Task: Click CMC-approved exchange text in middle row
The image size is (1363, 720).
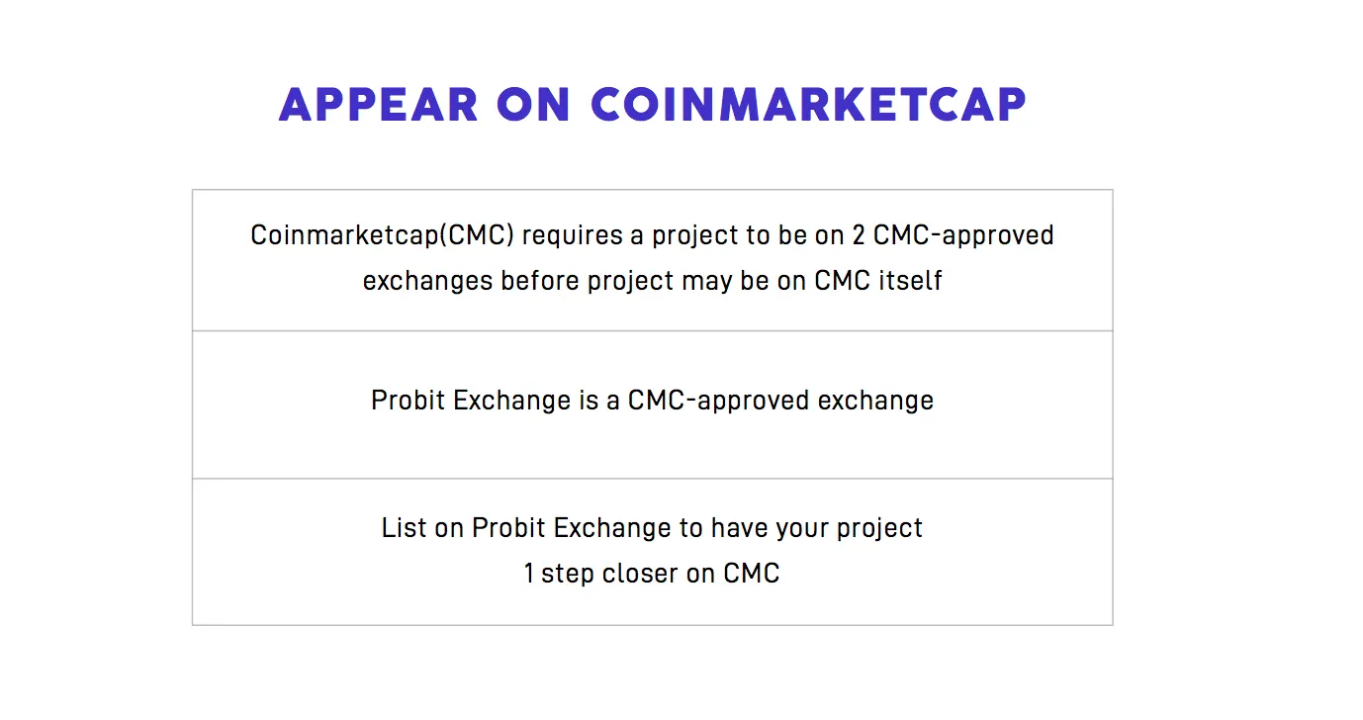Action: (x=780, y=401)
